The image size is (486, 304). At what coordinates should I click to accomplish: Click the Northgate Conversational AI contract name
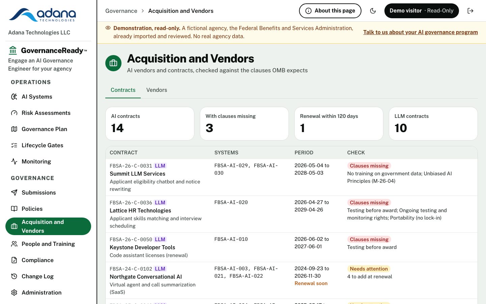coord(146,277)
